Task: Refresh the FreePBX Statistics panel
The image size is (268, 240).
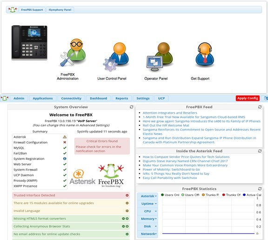Action: [260, 189]
